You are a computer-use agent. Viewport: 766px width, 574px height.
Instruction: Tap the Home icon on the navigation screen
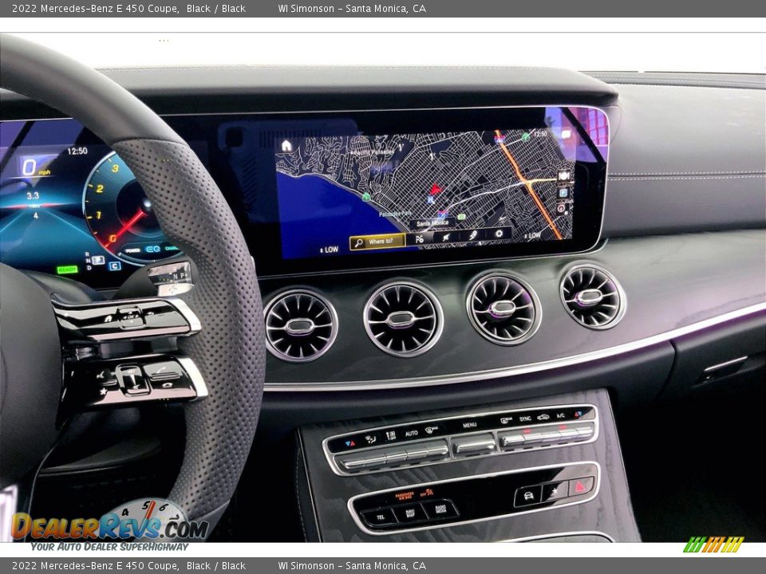(286, 145)
